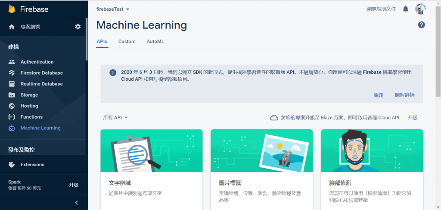Screen dimensions: 441x210
Task: Click the Machine Learning robot icon
Action: 12,128
